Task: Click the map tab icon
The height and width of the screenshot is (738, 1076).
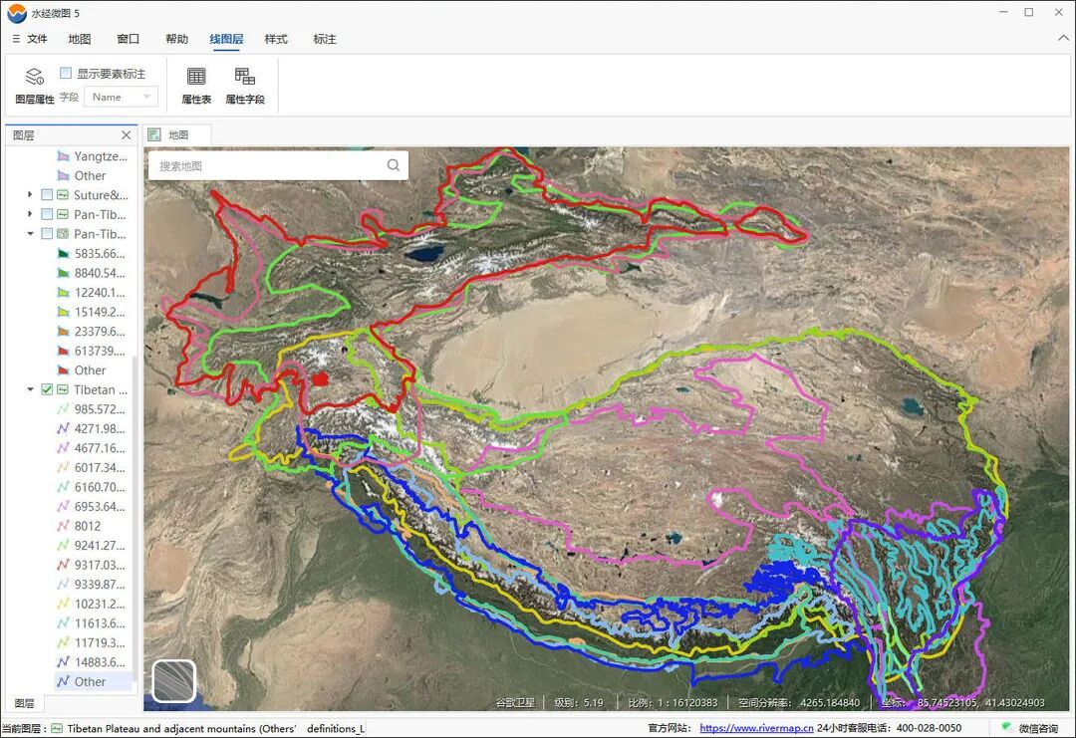Action: click(155, 135)
